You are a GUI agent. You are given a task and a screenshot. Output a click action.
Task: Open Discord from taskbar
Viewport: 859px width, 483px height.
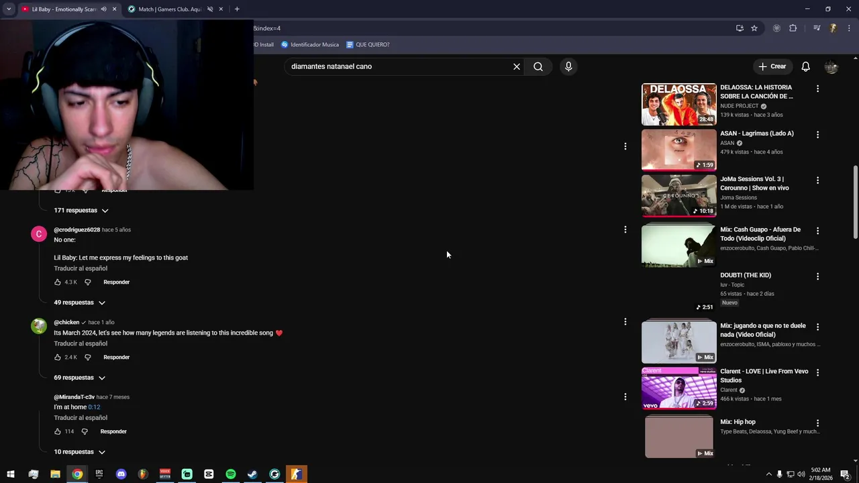(121, 474)
